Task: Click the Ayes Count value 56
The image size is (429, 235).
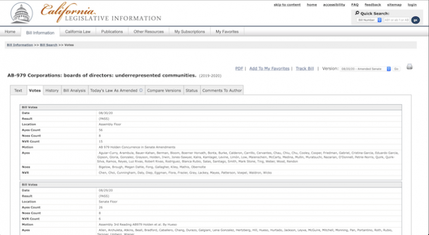Action: 100,130
